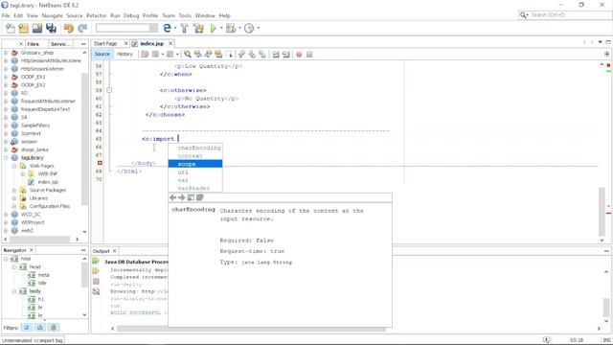Select scope in the autocomplete list
The width and height of the screenshot is (613, 345).
[195, 164]
